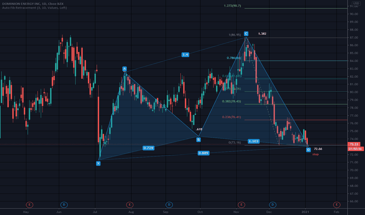Viewport: 365px width, 215px height.
Task: Click the DOMINION ENERGY INC symbol title
Action: coord(33,4)
